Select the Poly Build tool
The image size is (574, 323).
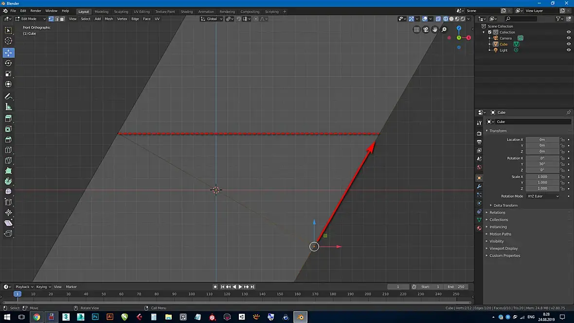8,171
